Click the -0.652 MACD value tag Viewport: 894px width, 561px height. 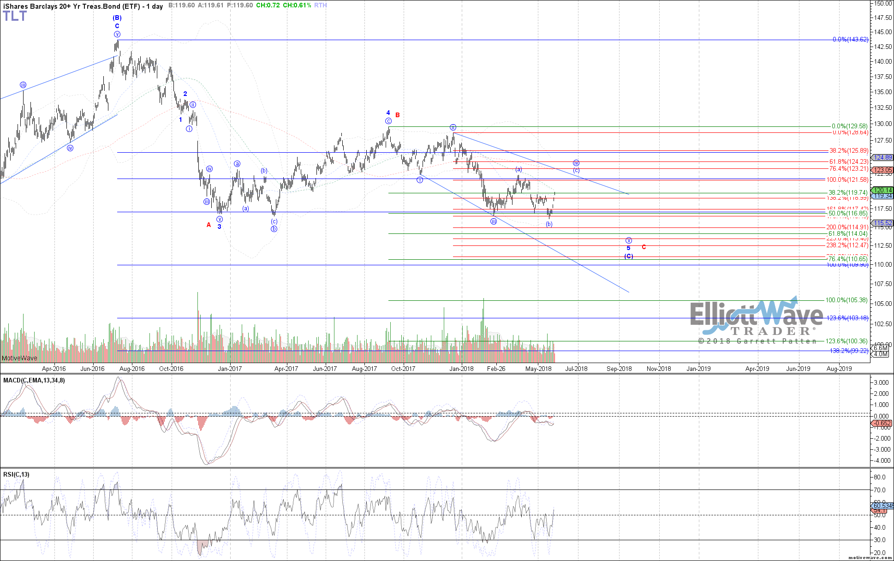coord(882,423)
